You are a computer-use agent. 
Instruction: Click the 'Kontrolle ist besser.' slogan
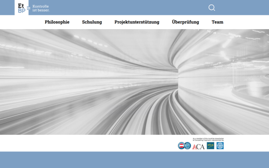click(41, 8)
